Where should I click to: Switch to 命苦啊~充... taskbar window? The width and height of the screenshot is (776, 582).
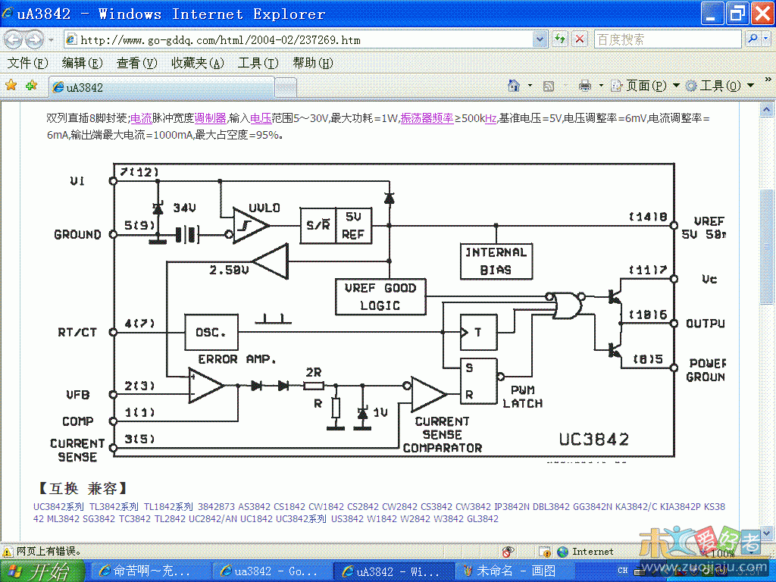point(152,571)
